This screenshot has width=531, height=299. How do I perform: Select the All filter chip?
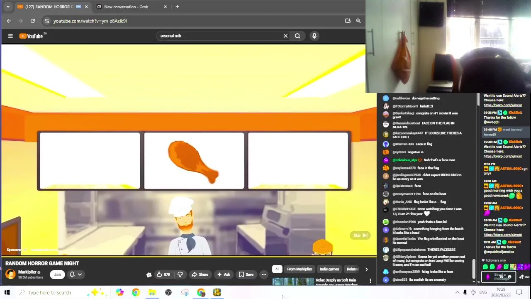coord(277,269)
